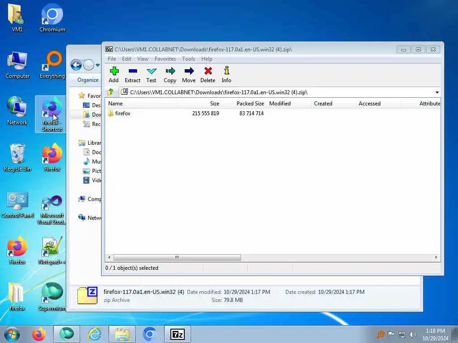Open the Edit menu
This screenshot has height=343, width=458.
pyautogui.click(x=127, y=59)
